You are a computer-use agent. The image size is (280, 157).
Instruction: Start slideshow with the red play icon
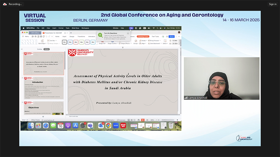point(142,120)
